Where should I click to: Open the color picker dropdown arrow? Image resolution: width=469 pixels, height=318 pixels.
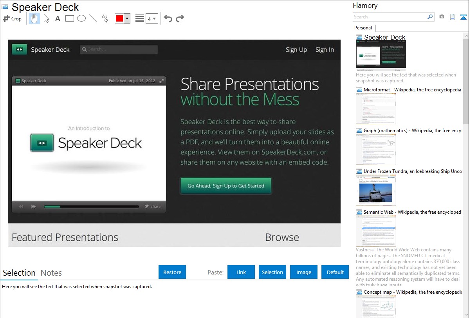[x=127, y=18]
